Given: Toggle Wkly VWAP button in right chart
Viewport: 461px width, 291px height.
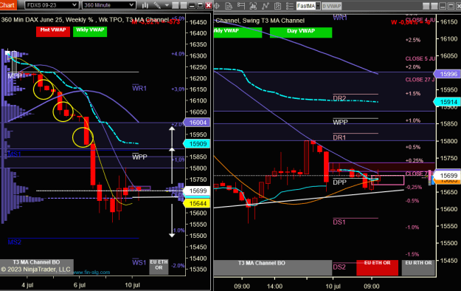Looking at the screenshot, I should (x=238, y=32).
